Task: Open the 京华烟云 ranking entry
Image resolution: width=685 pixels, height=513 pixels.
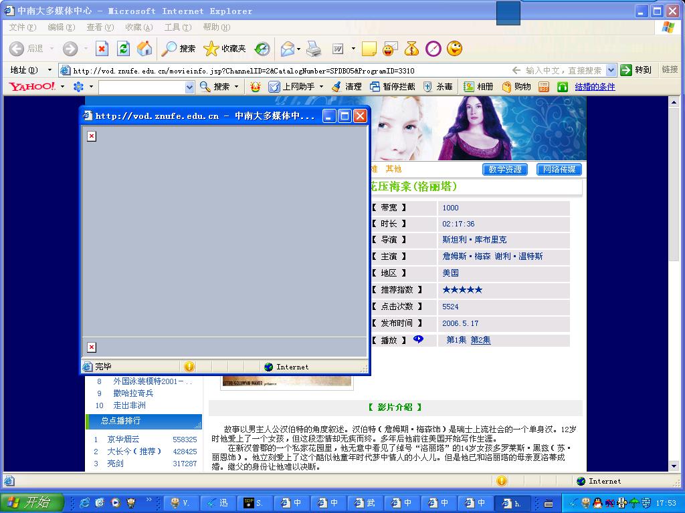Action: coord(123,440)
